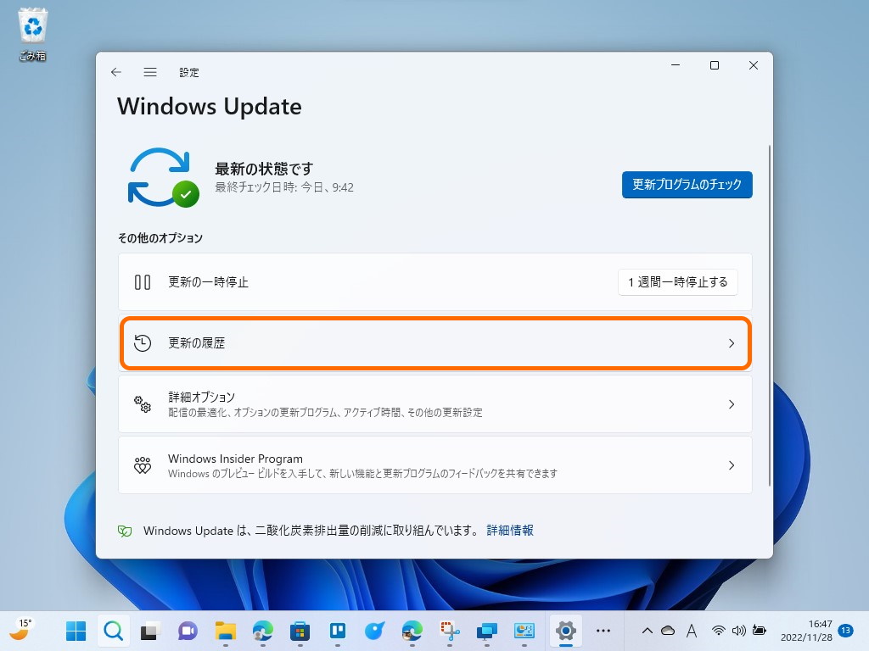
Task: Click the green leaf icon near the carbon message
Action: (125, 531)
